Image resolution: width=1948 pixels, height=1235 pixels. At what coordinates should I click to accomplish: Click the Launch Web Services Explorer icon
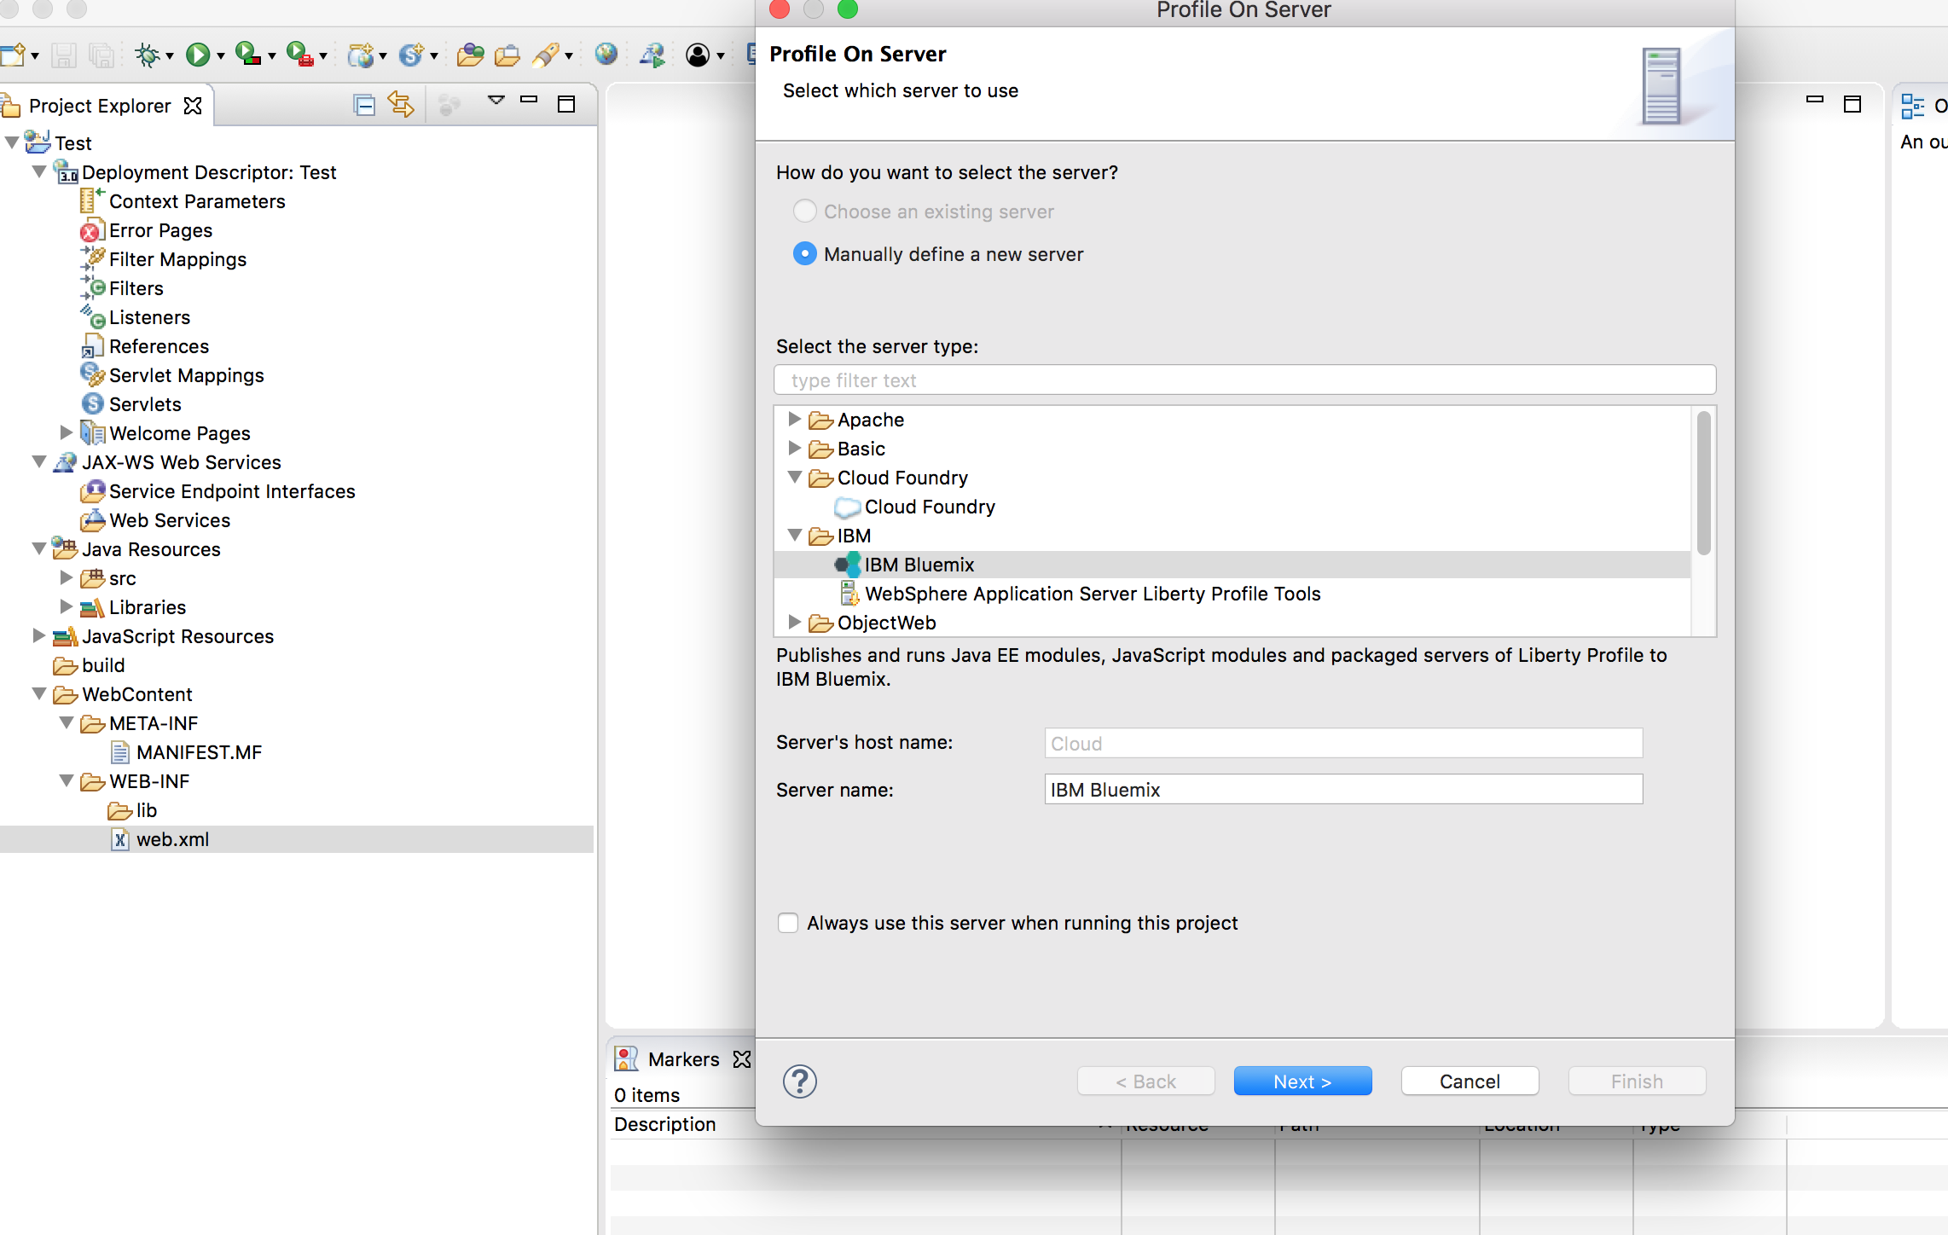pyautogui.click(x=652, y=55)
